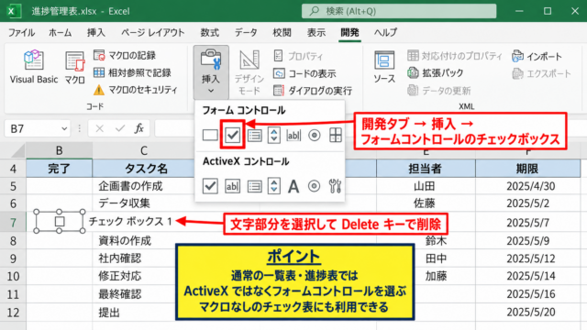Click ダイアログの実行 (Run Dialog)
Viewport: 587px width, 330px height.
[313, 91]
